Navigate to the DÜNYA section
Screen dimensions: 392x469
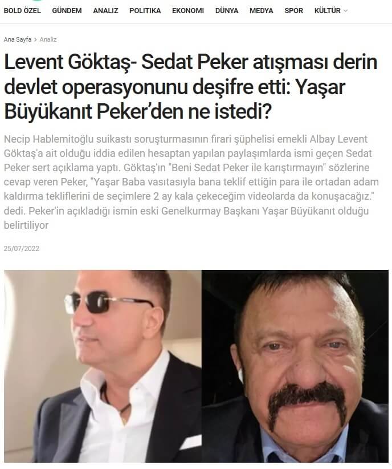227,11
